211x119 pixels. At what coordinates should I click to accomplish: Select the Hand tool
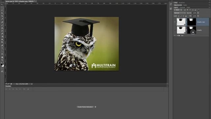[2, 57]
